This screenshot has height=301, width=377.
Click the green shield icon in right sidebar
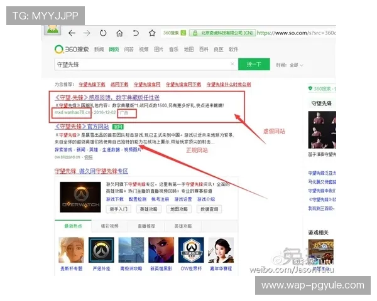click(x=310, y=88)
